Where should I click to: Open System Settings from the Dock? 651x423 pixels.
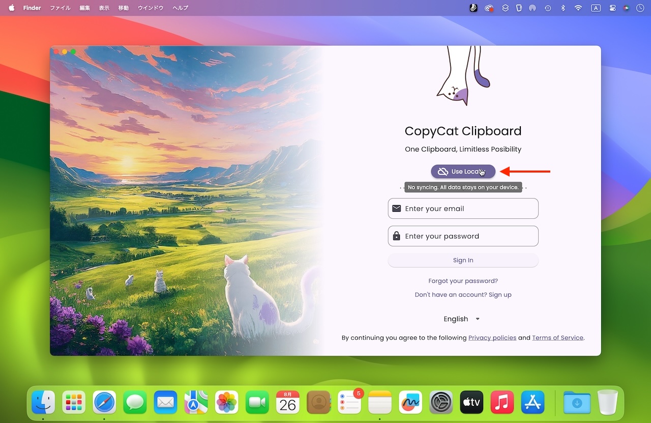point(441,403)
